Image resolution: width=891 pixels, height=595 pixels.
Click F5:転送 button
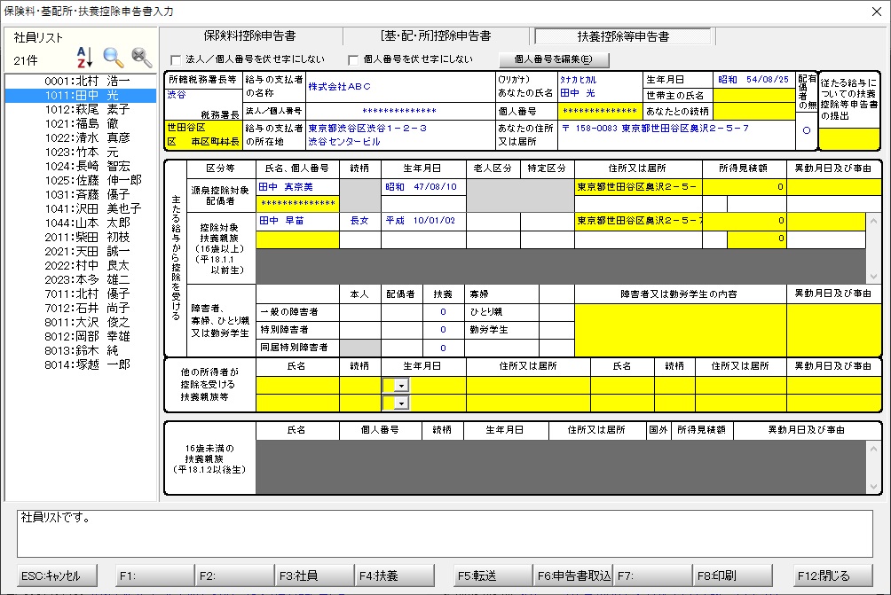click(x=493, y=575)
